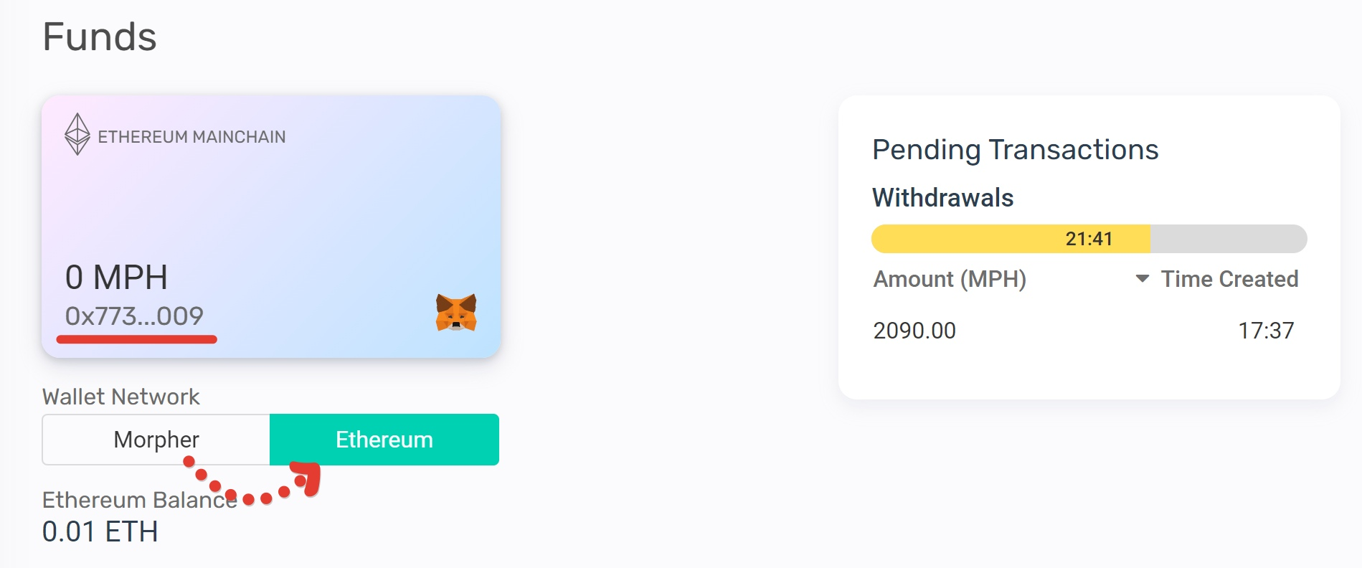1362x568 pixels.
Task: Click the 17:37 time created entry
Action: pos(1266,331)
